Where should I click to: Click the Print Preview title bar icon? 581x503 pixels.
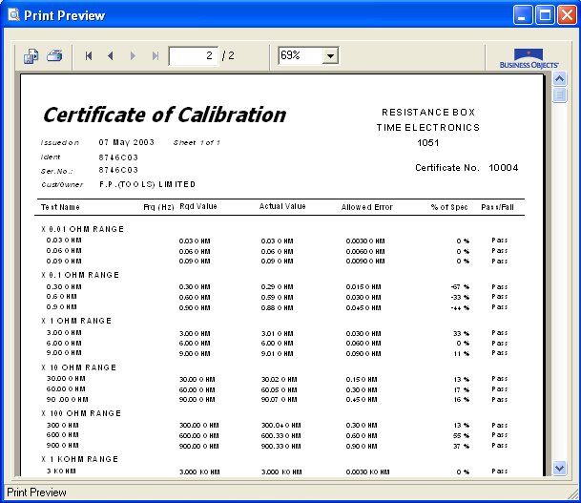[x=13, y=15]
